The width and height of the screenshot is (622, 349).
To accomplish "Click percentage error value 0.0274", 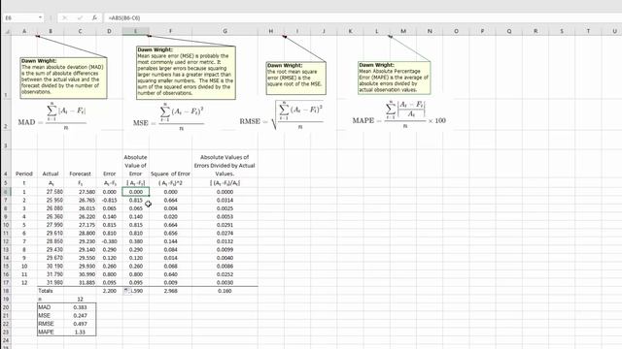I will (225, 233).
